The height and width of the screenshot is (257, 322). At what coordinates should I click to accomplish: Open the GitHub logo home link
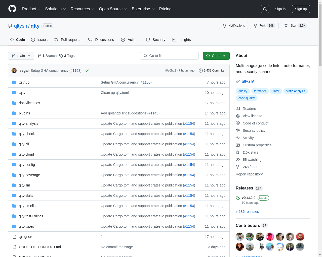point(12,9)
